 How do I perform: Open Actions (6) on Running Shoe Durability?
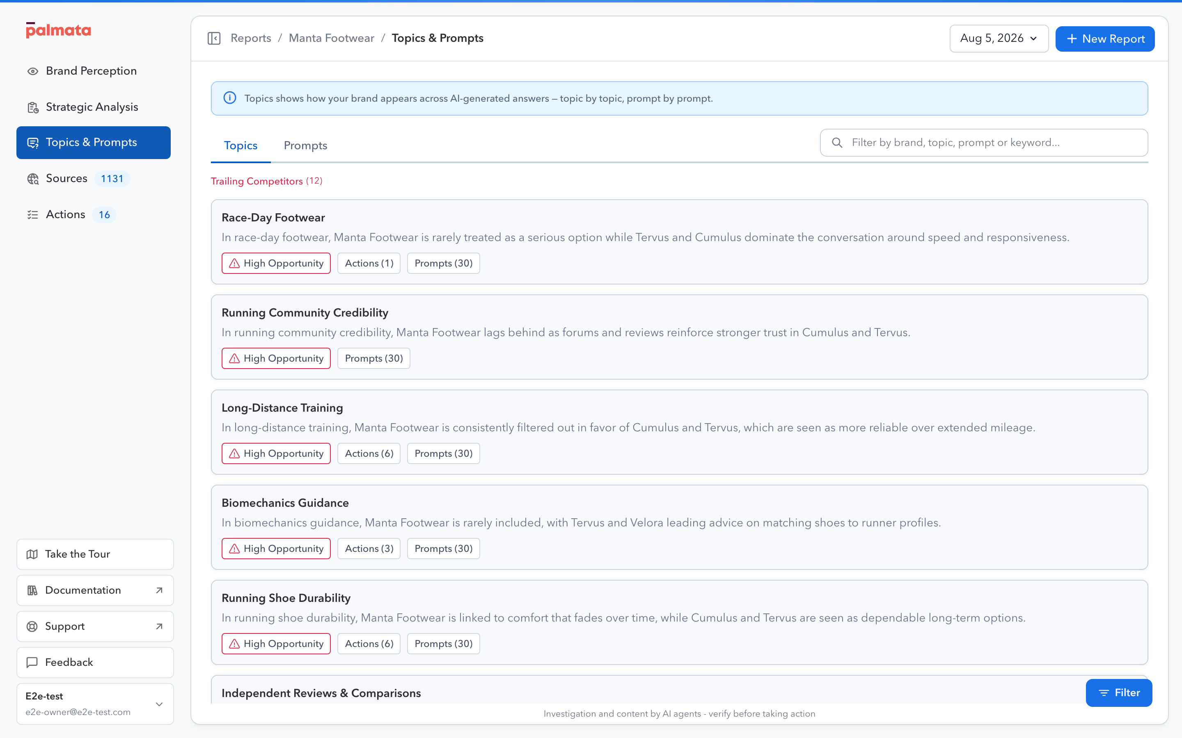pyautogui.click(x=369, y=644)
